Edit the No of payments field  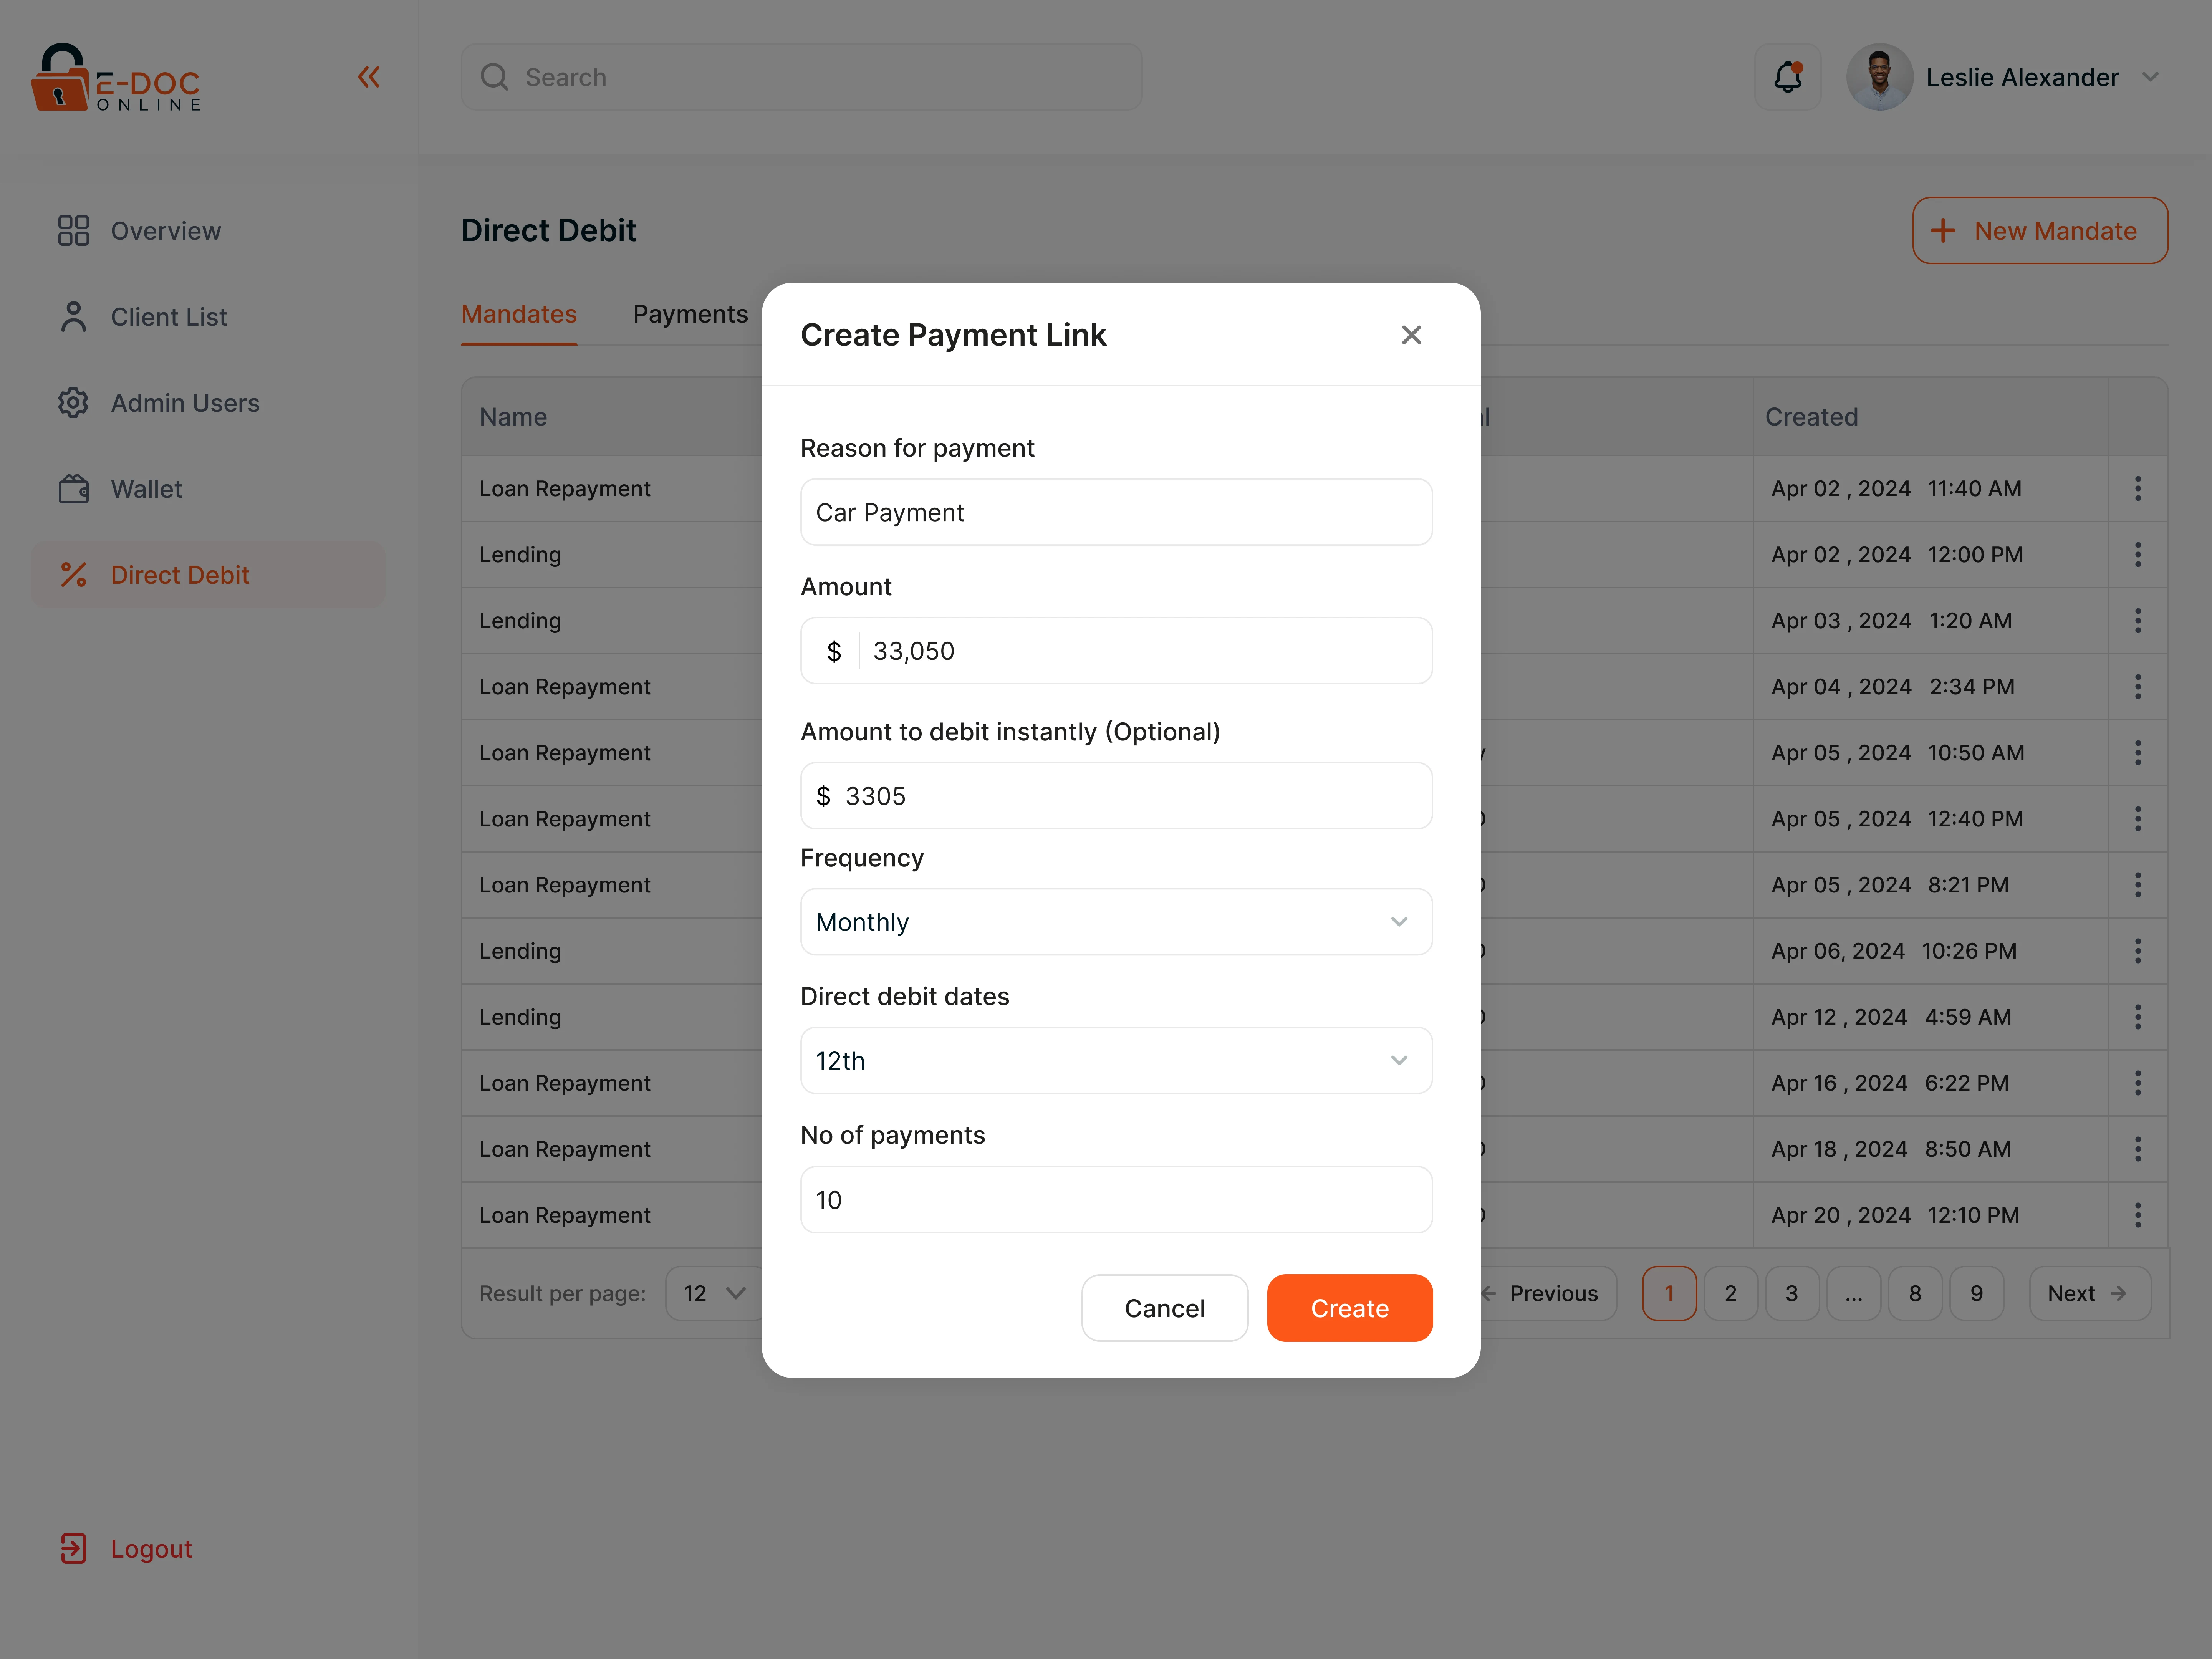click(1116, 1200)
